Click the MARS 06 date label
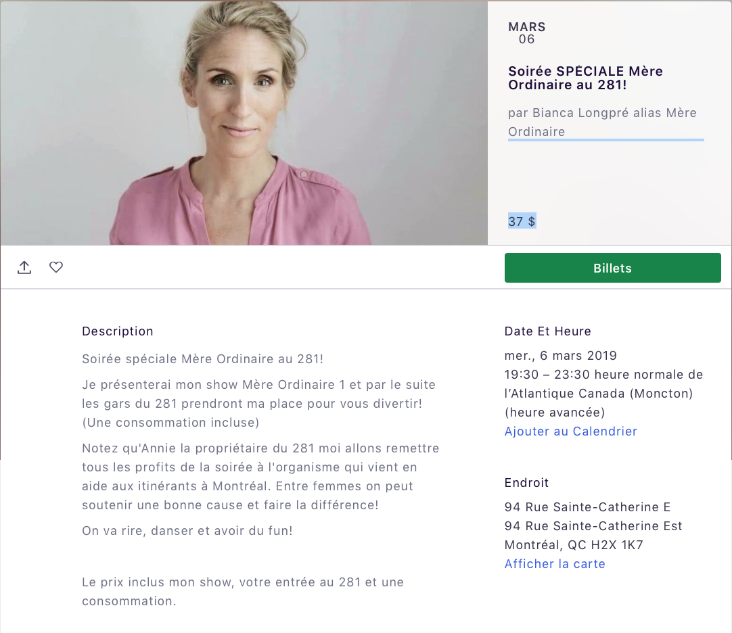Viewport: 732px width, 633px height. (526, 33)
